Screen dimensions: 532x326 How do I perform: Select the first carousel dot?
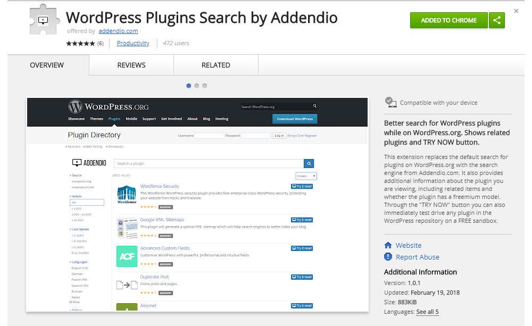coord(189,86)
